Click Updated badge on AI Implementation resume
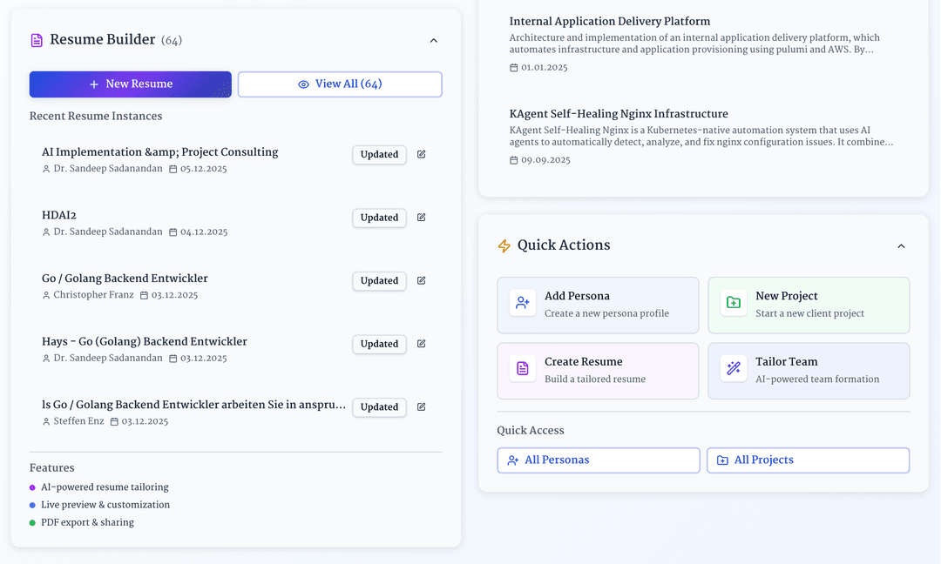The height and width of the screenshot is (564, 941). 379,154
